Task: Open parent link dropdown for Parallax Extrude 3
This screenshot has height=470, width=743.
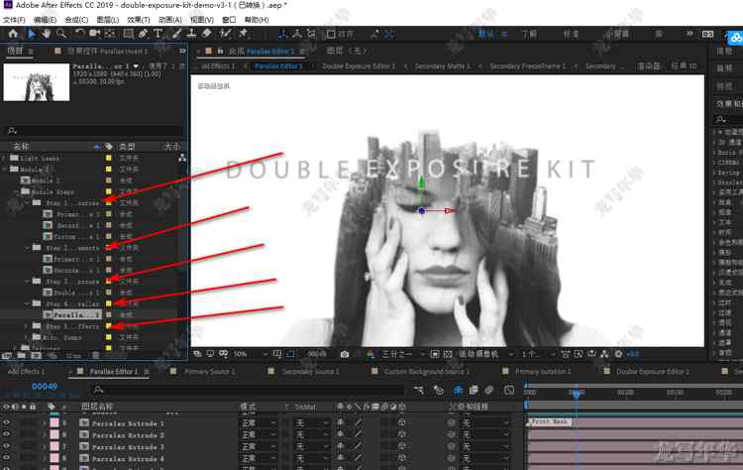Action: [x=486, y=446]
